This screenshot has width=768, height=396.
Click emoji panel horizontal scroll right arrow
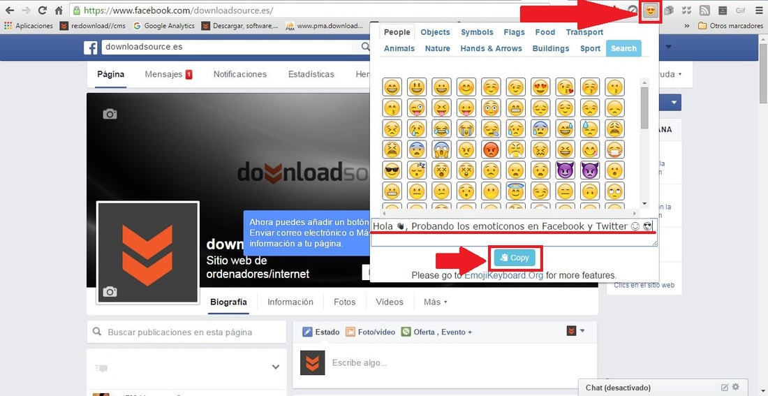(x=635, y=213)
